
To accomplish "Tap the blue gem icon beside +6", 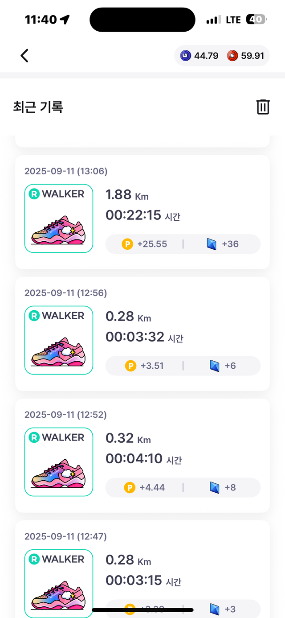I will 215,366.
